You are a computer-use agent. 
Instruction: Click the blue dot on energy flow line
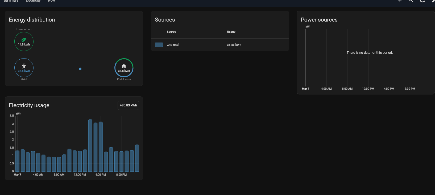[80, 69]
